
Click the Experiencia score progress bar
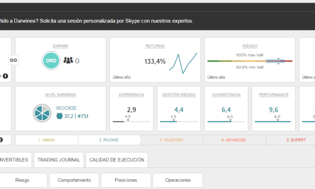pos(132,122)
